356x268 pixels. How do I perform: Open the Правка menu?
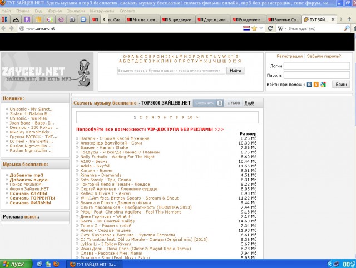tap(23, 11)
